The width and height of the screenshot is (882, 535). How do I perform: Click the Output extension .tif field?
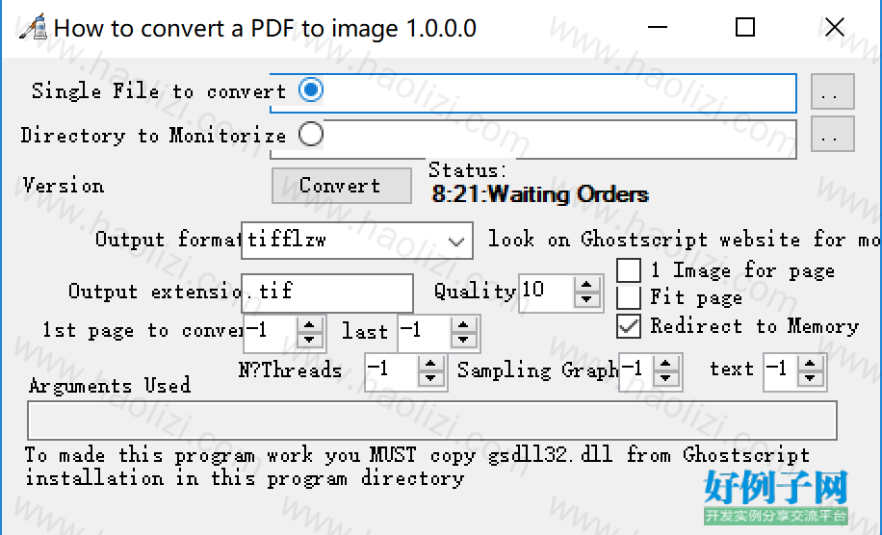tap(327, 293)
